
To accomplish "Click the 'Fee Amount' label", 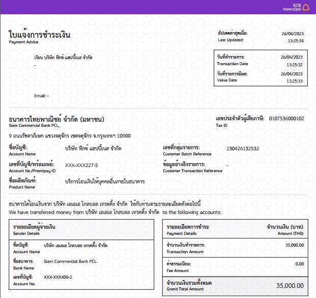I will click(178, 271).
